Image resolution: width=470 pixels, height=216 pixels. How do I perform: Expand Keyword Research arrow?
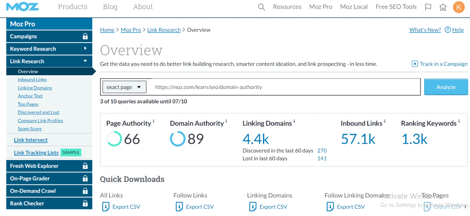point(85,48)
